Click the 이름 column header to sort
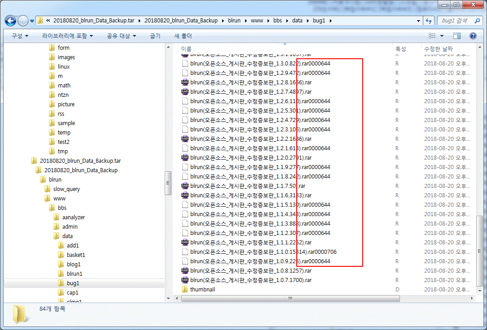This screenshot has height=330, width=487. click(186, 48)
